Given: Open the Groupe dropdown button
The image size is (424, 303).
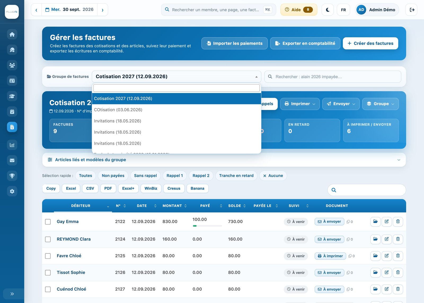Looking at the screenshot, I should 380,104.
